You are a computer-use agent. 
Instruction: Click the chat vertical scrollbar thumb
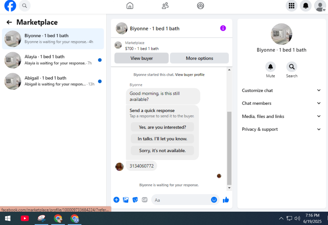229,148
